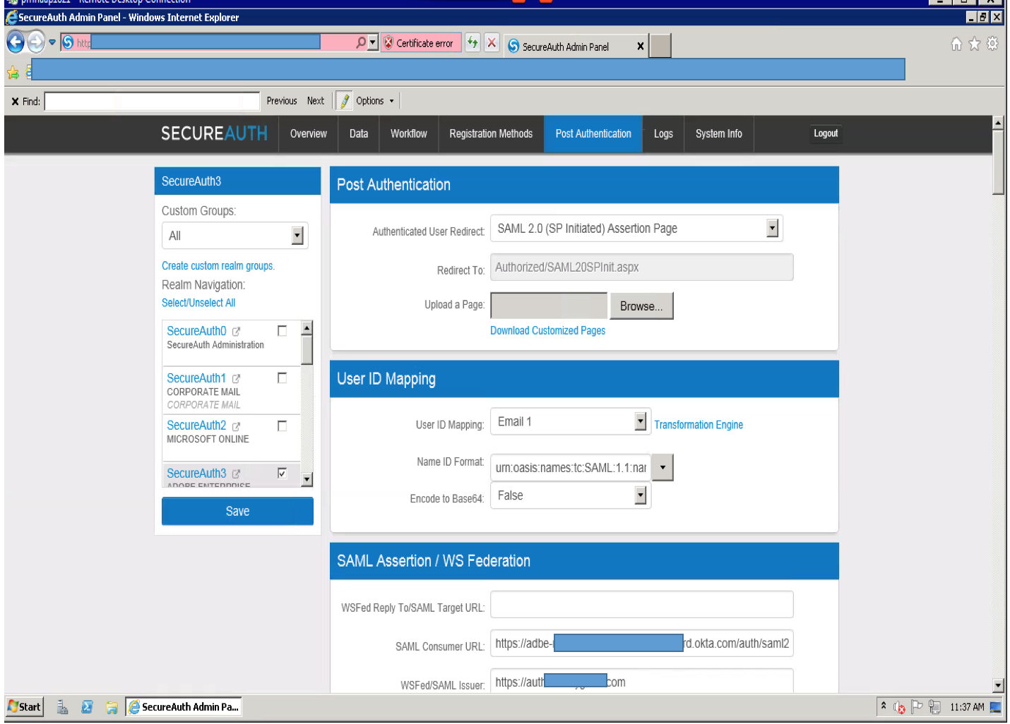
Task: Open SecureAuth3 realm via its external-link icon
Action: point(236,473)
